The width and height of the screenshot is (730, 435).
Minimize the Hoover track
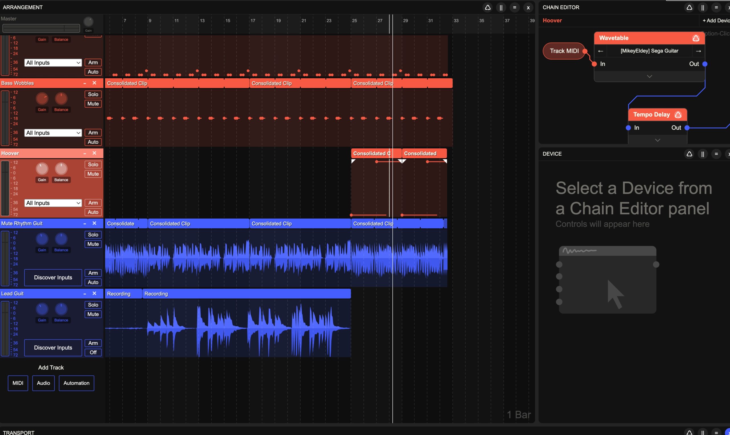85,153
